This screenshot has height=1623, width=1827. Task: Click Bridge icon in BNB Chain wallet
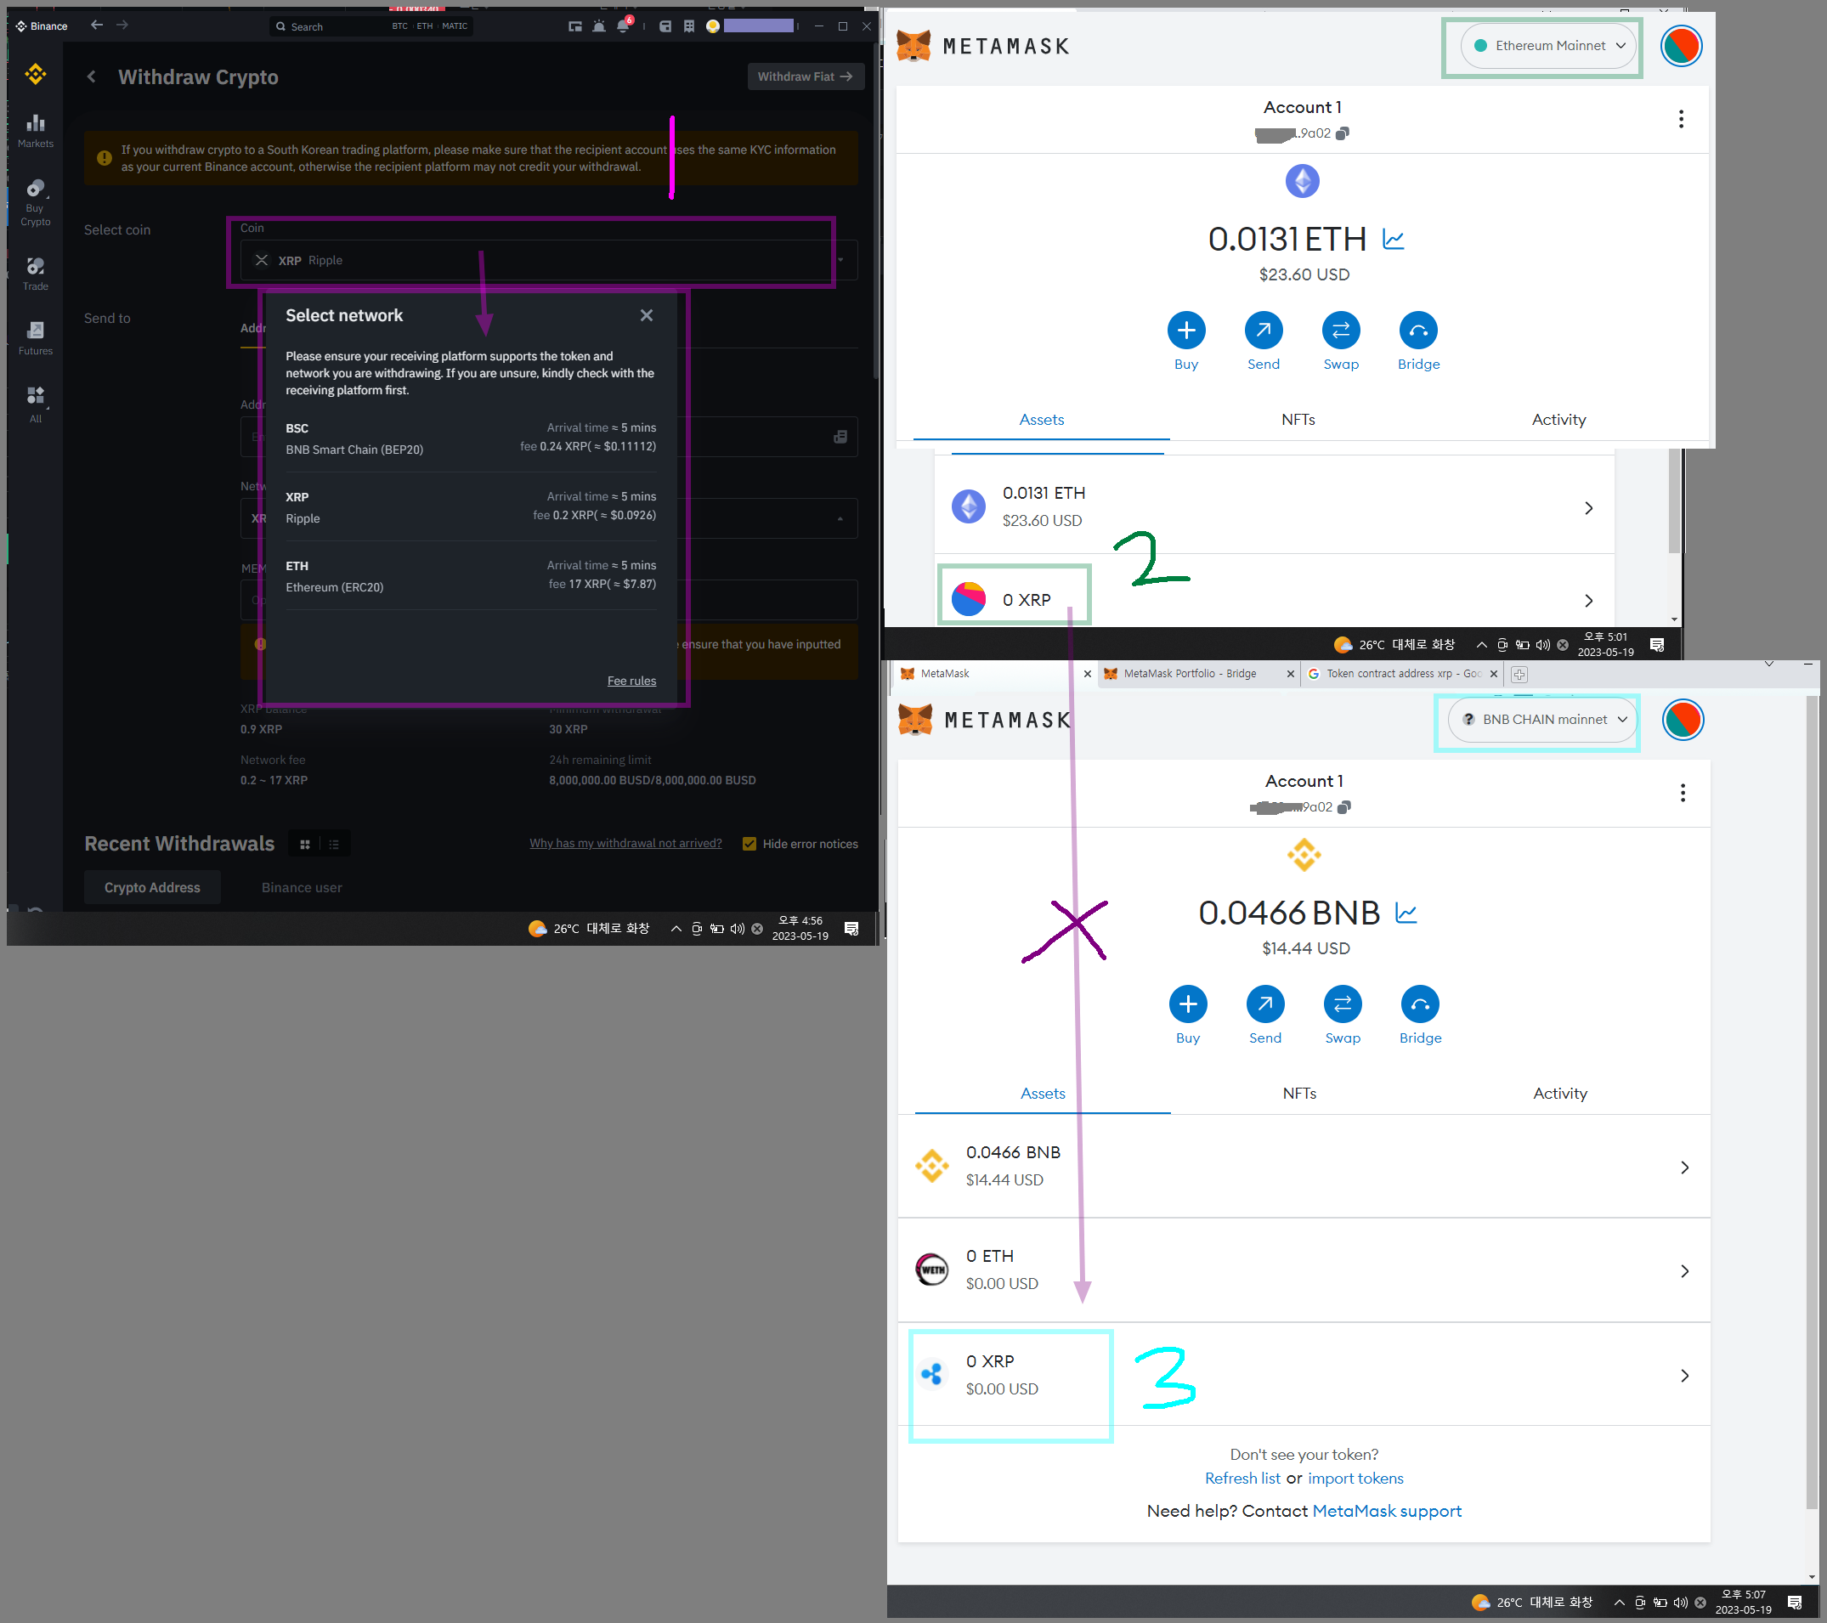tap(1419, 1004)
